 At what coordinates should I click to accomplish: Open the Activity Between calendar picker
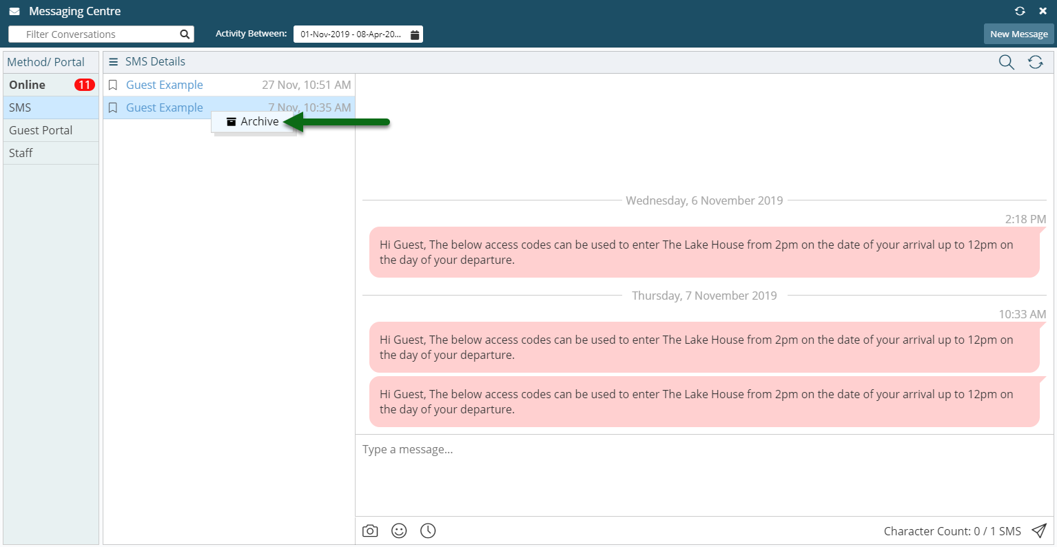pos(415,34)
